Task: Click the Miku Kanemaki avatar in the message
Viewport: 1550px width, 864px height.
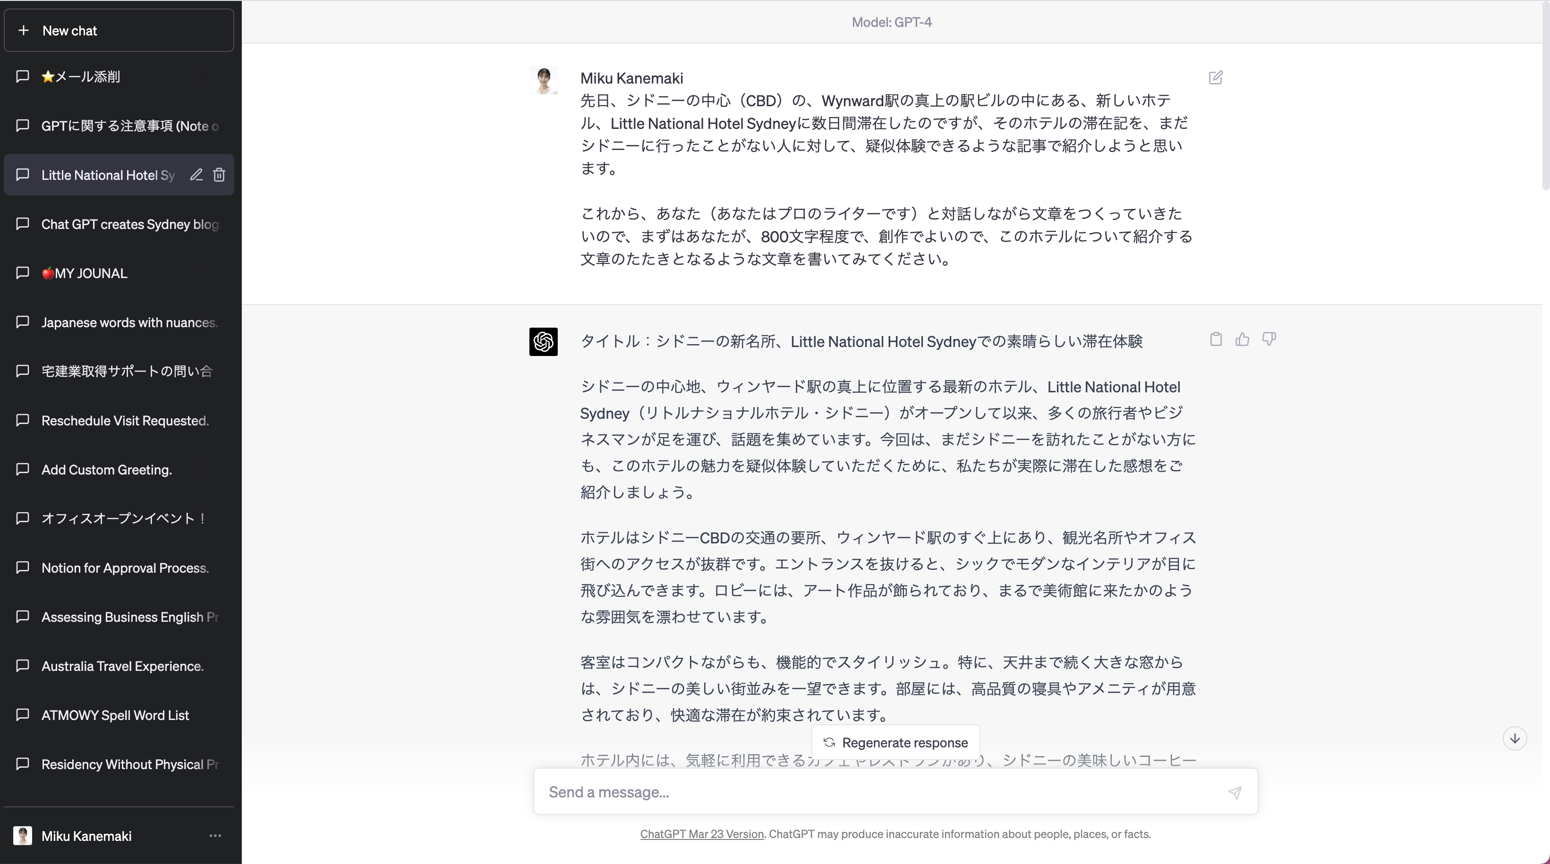Action: pos(543,80)
